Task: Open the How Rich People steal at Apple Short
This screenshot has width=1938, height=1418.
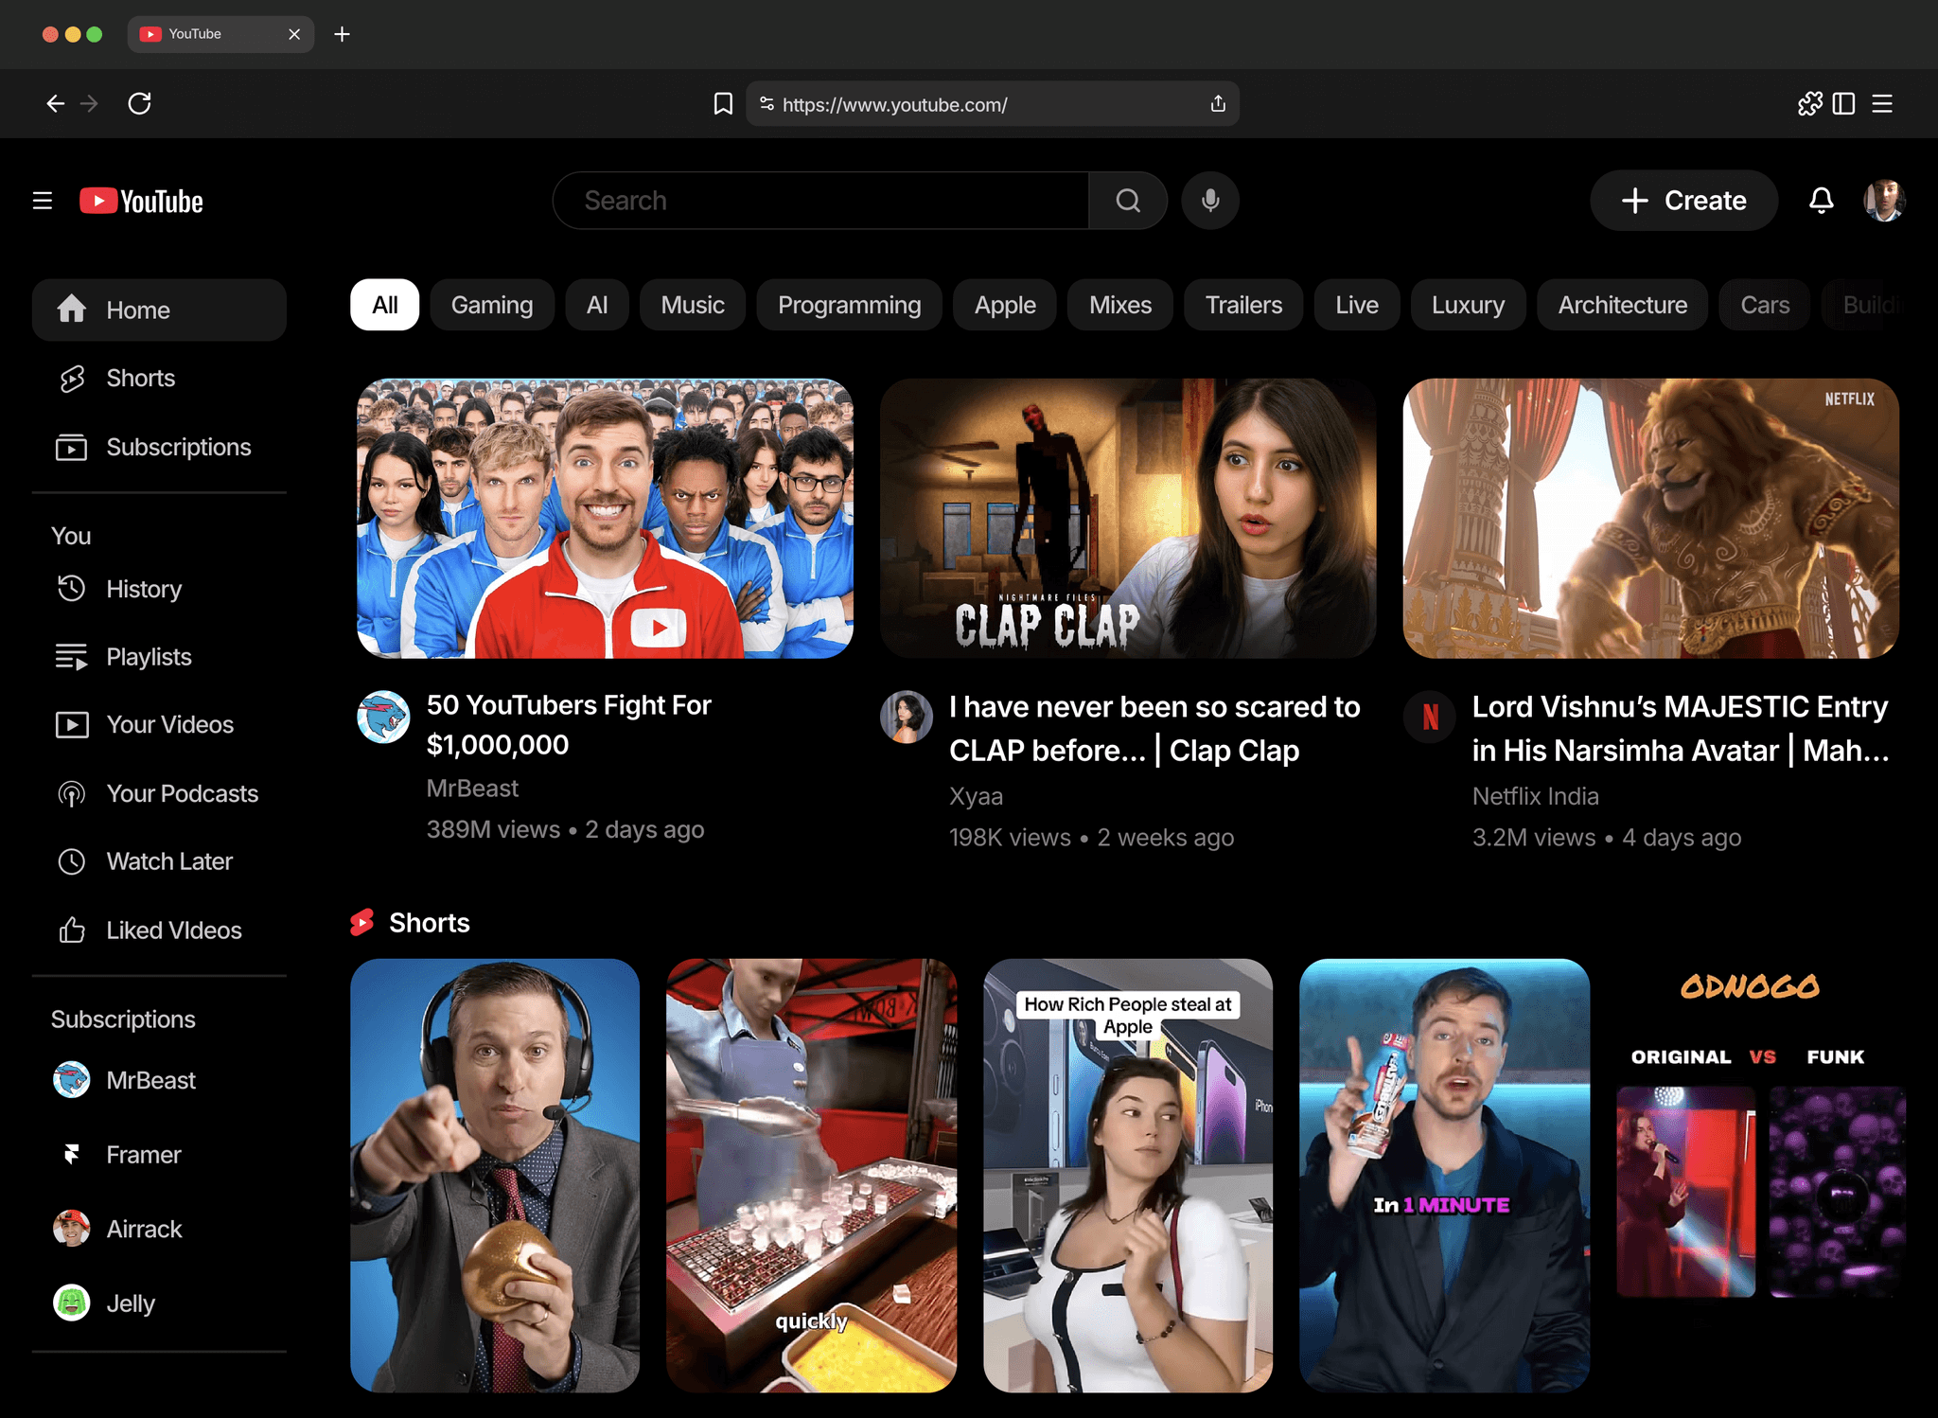Action: (x=1128, y=1176)
